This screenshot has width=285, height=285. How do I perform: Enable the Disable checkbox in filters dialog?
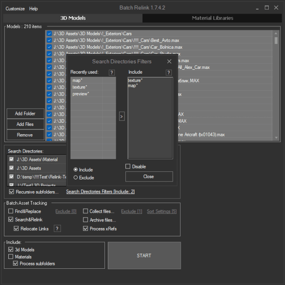click(128, 166)
